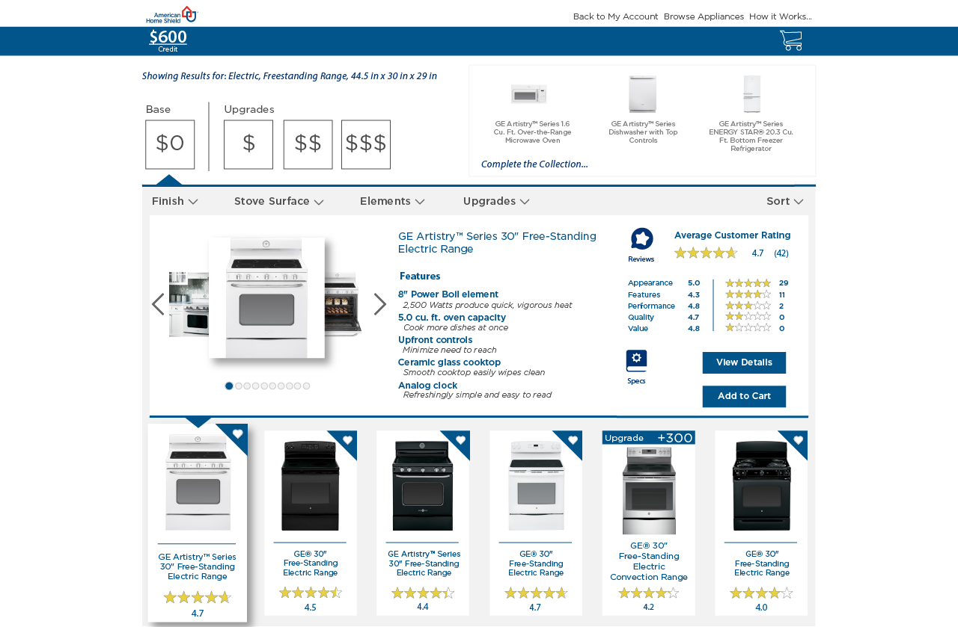
Task: Open How it Works link
Action: tap(781, 16)
